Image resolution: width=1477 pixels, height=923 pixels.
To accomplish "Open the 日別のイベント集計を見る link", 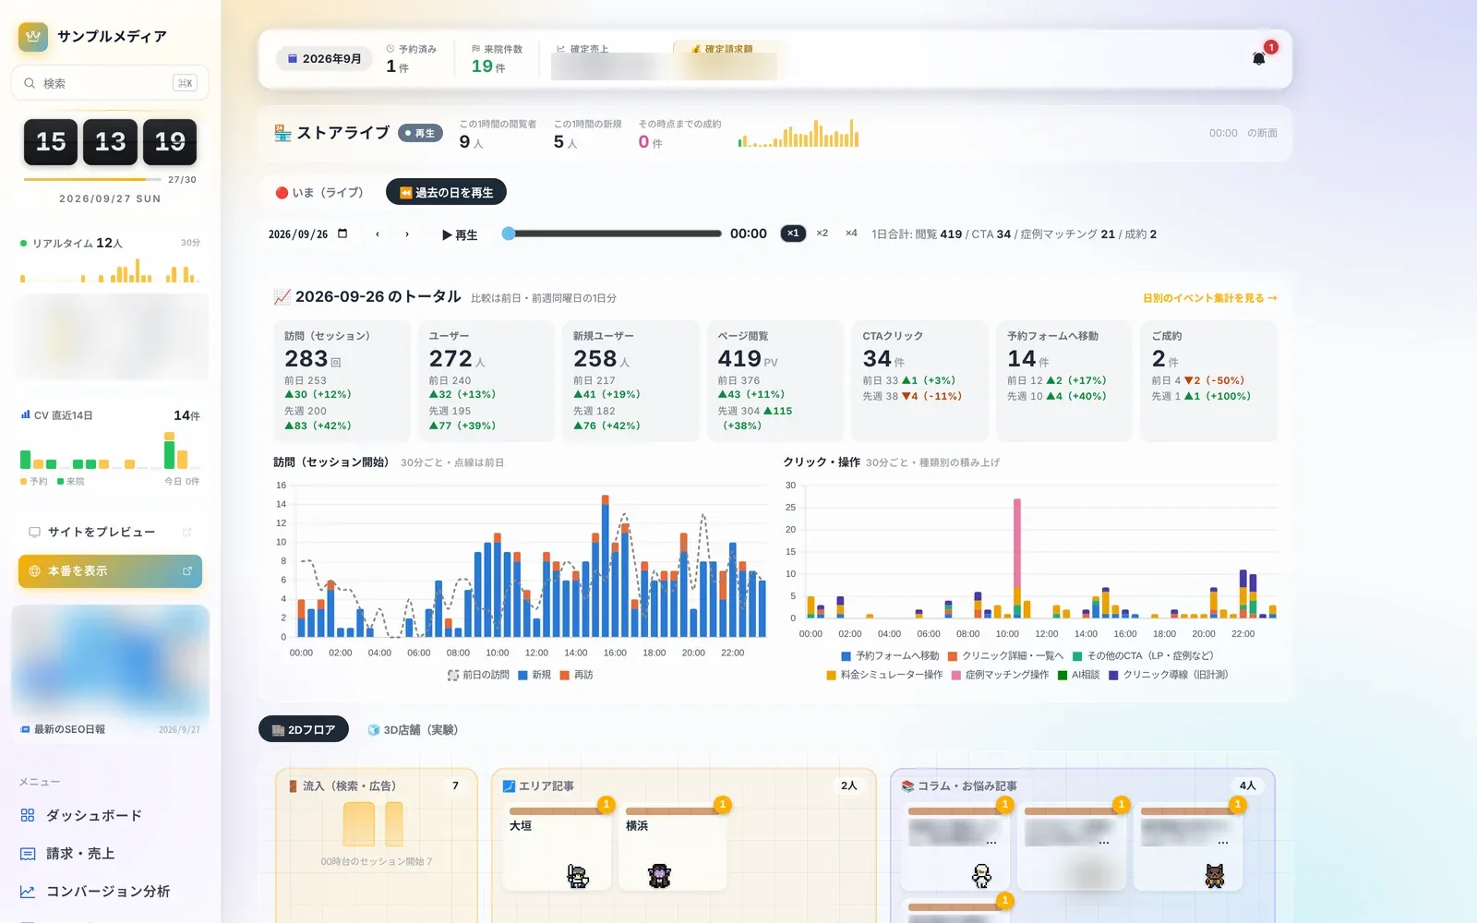I will point(1210,298).
